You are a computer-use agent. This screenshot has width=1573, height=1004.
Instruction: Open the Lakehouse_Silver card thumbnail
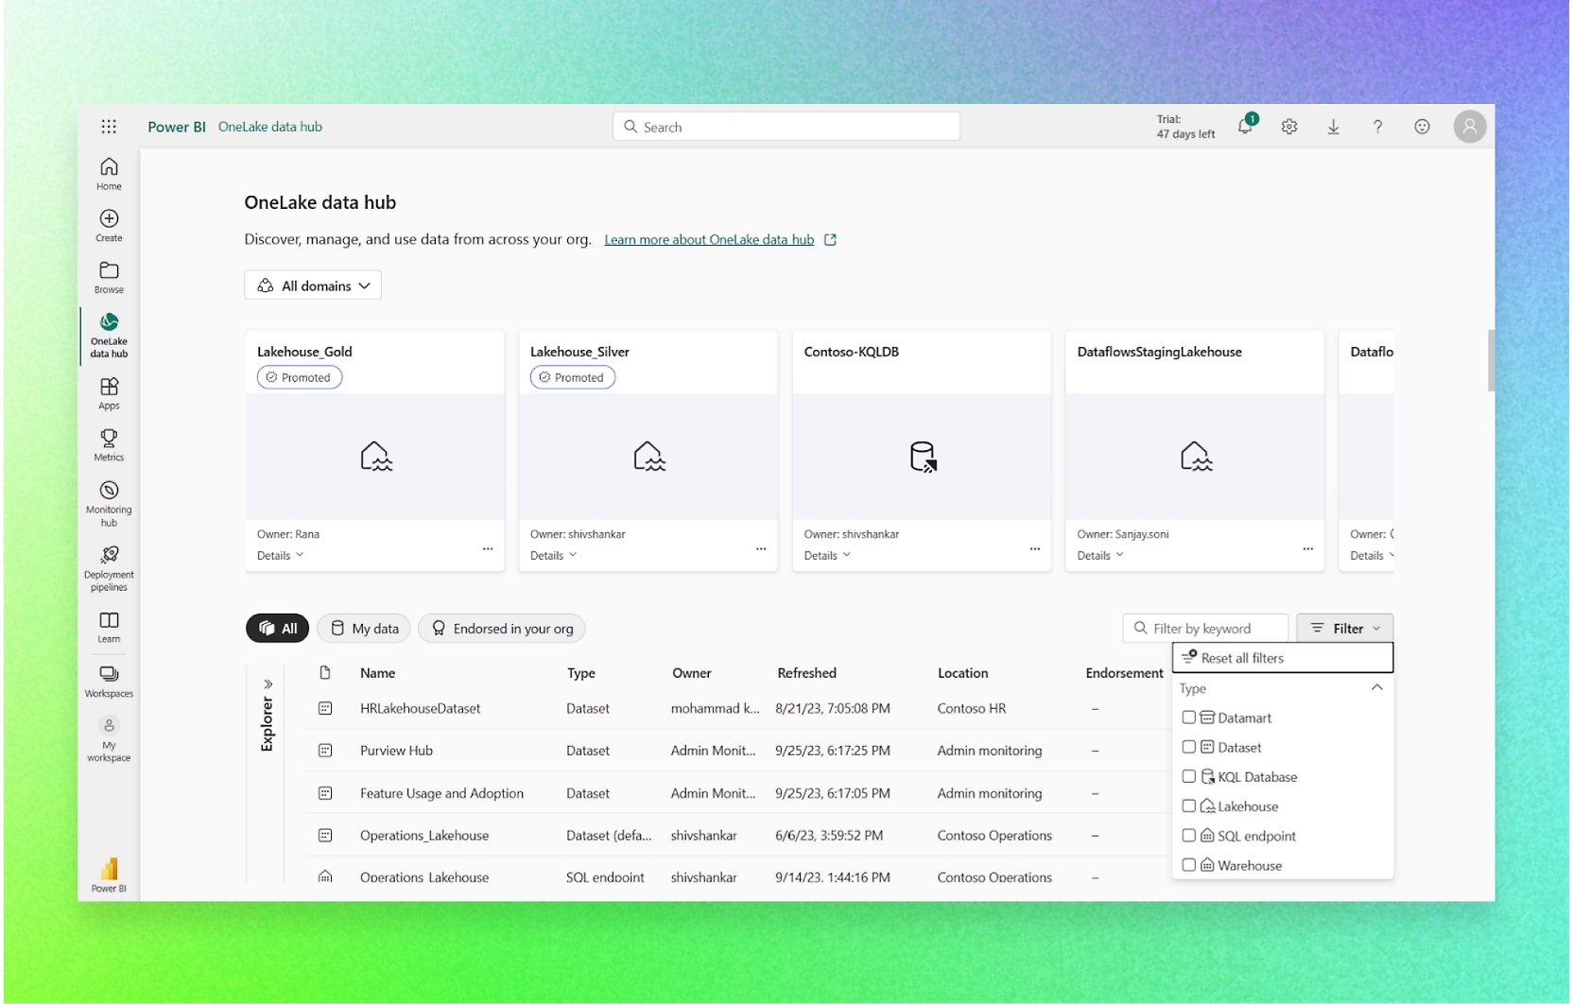coord(648,457)
